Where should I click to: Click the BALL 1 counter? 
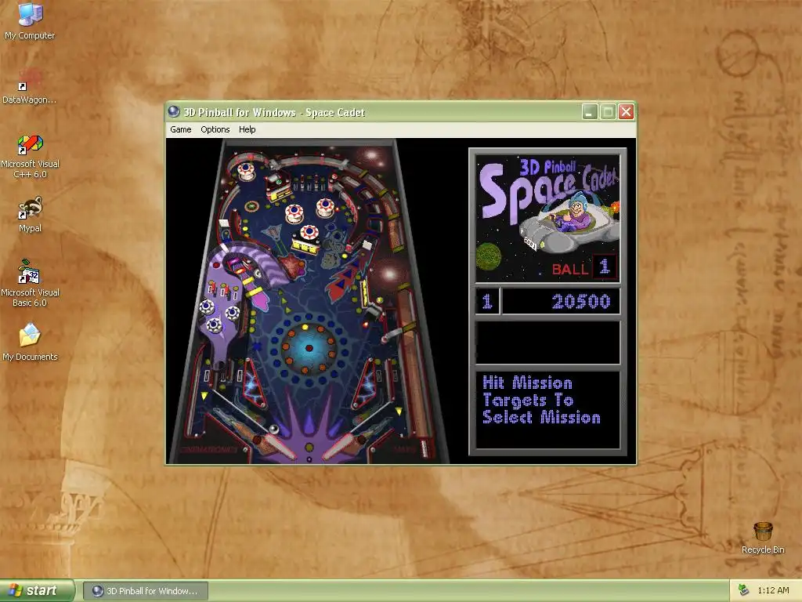584,267
